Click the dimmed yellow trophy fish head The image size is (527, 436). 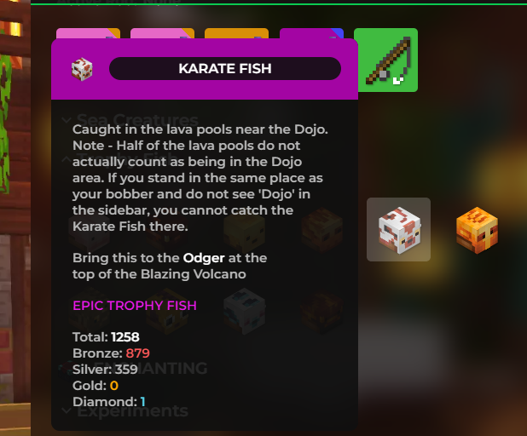click(x=245, y=232)
